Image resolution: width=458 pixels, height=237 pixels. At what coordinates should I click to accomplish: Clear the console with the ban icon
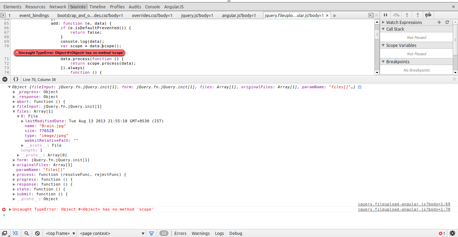tap(37, 233)
